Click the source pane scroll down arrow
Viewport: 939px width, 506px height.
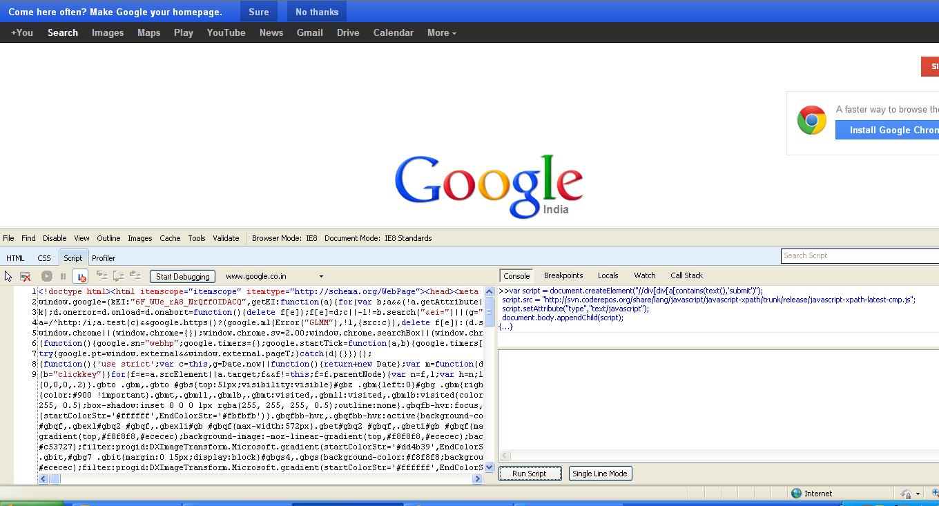pos(490,467)
